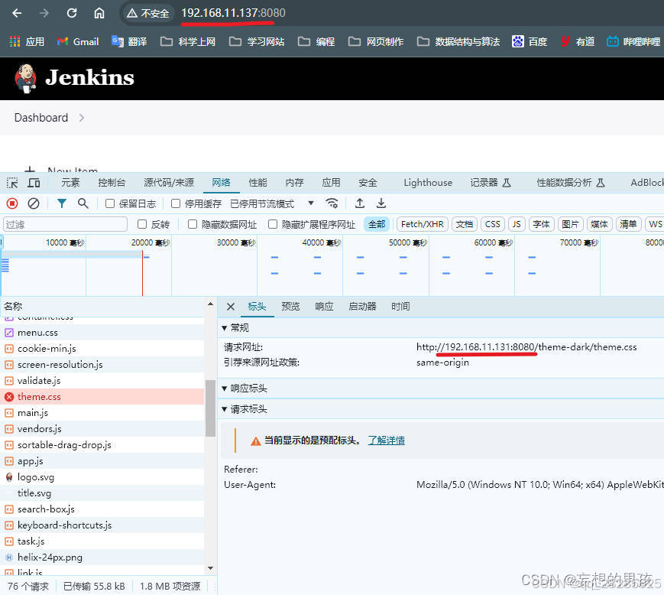Viewport: 664px width, 595px height.
Task: Click the not-secure warning icon in address bar
Action: (x=132, y=14)
